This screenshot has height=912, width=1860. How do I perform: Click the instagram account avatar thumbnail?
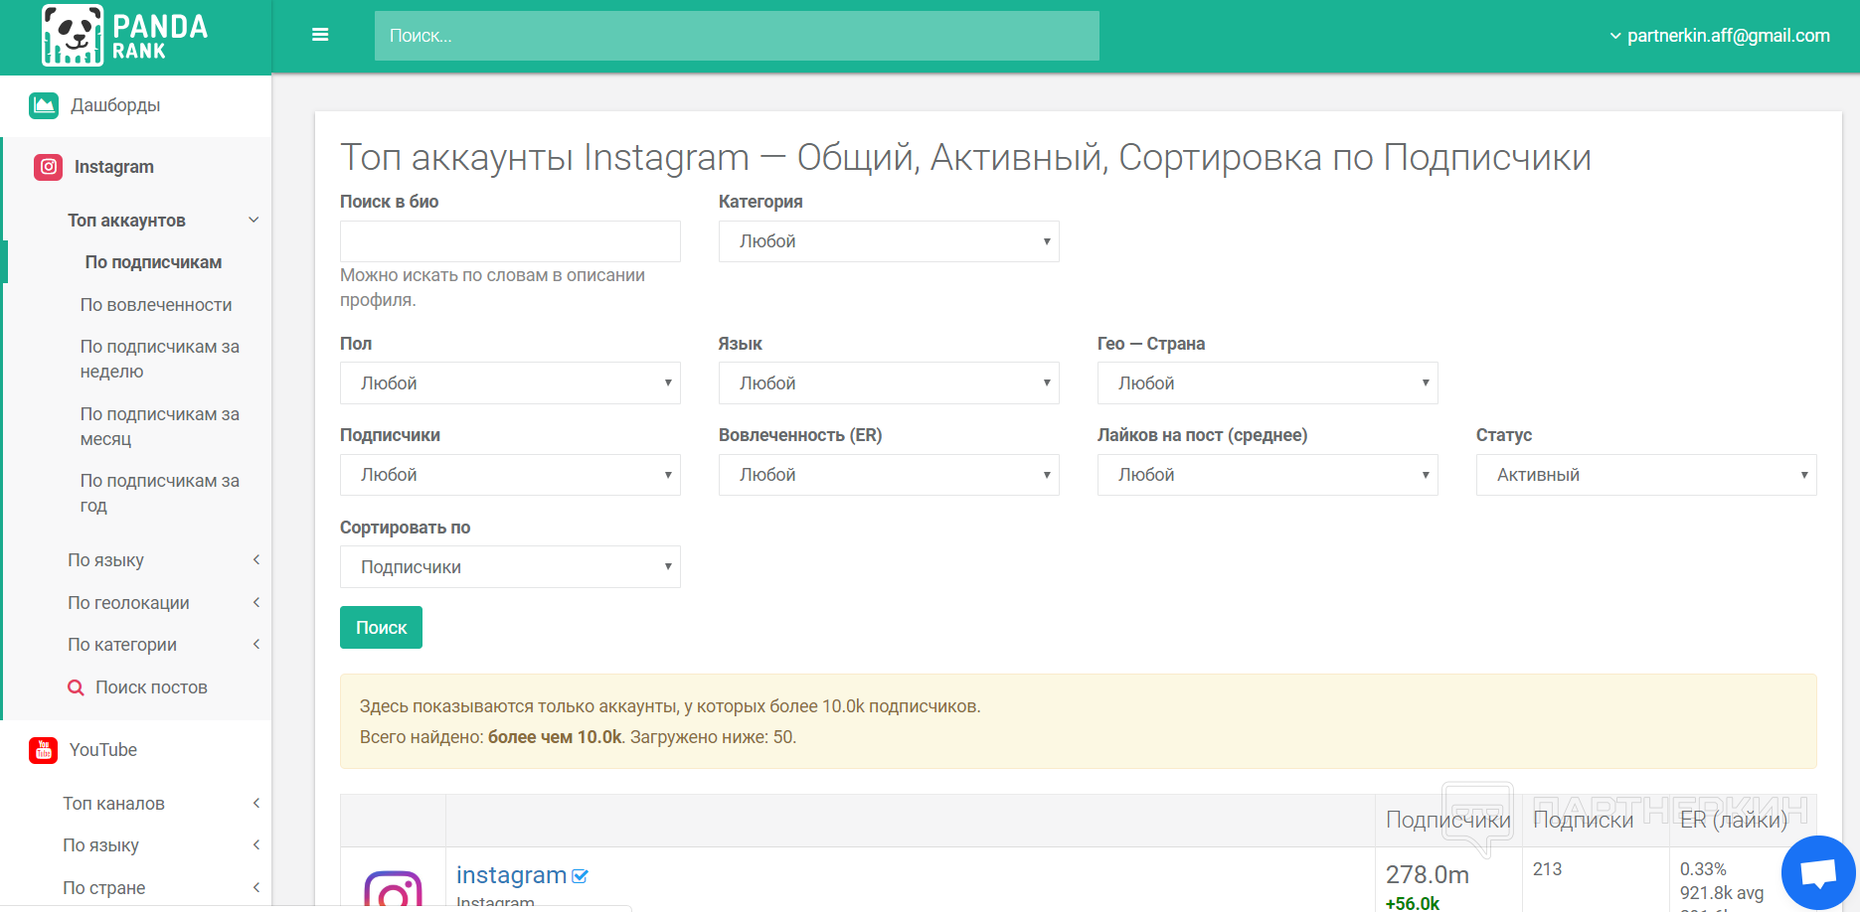tap(393, 889)
